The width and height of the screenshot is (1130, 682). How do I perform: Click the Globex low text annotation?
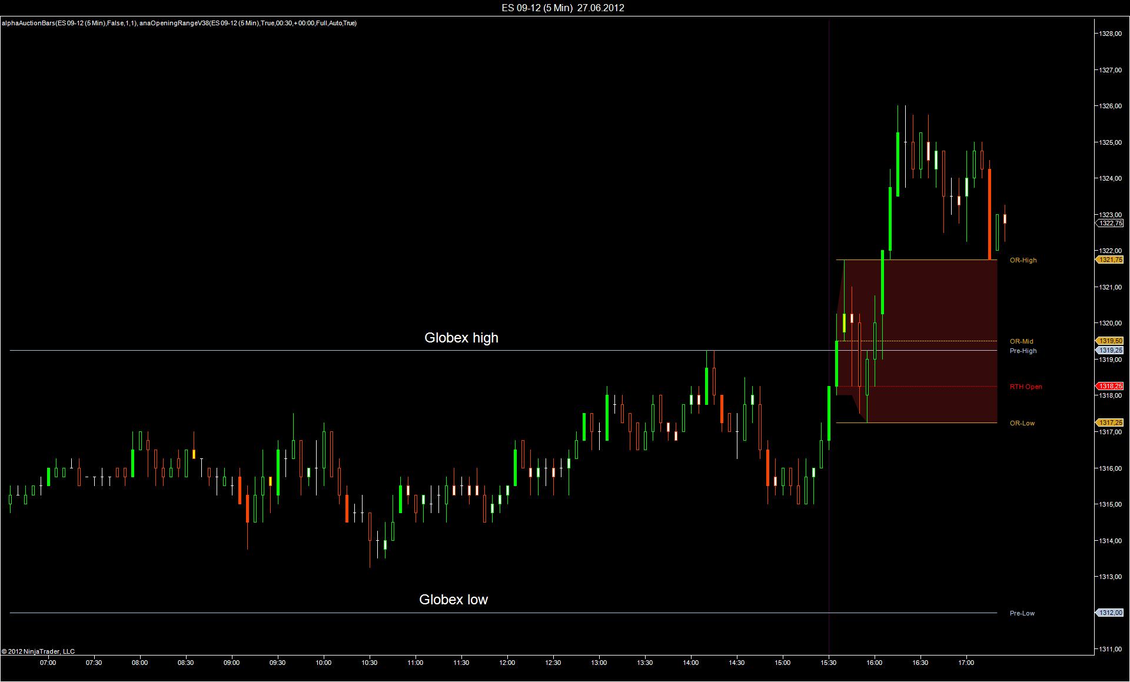tap(453, 600)
